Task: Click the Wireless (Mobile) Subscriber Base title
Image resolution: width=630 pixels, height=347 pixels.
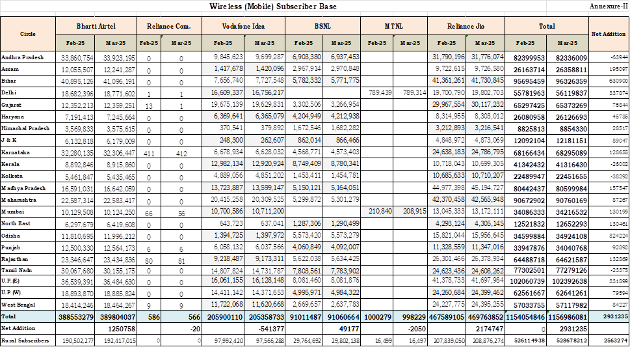Action: [x=273, y=7]
